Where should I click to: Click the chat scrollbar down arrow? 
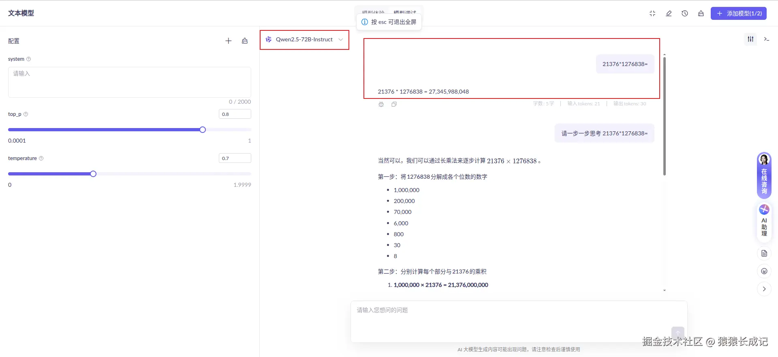[665, 290]
